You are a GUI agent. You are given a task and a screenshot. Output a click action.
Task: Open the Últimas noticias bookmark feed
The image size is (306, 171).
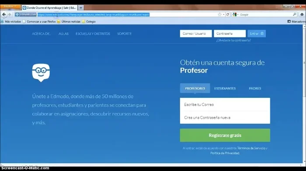69,21
